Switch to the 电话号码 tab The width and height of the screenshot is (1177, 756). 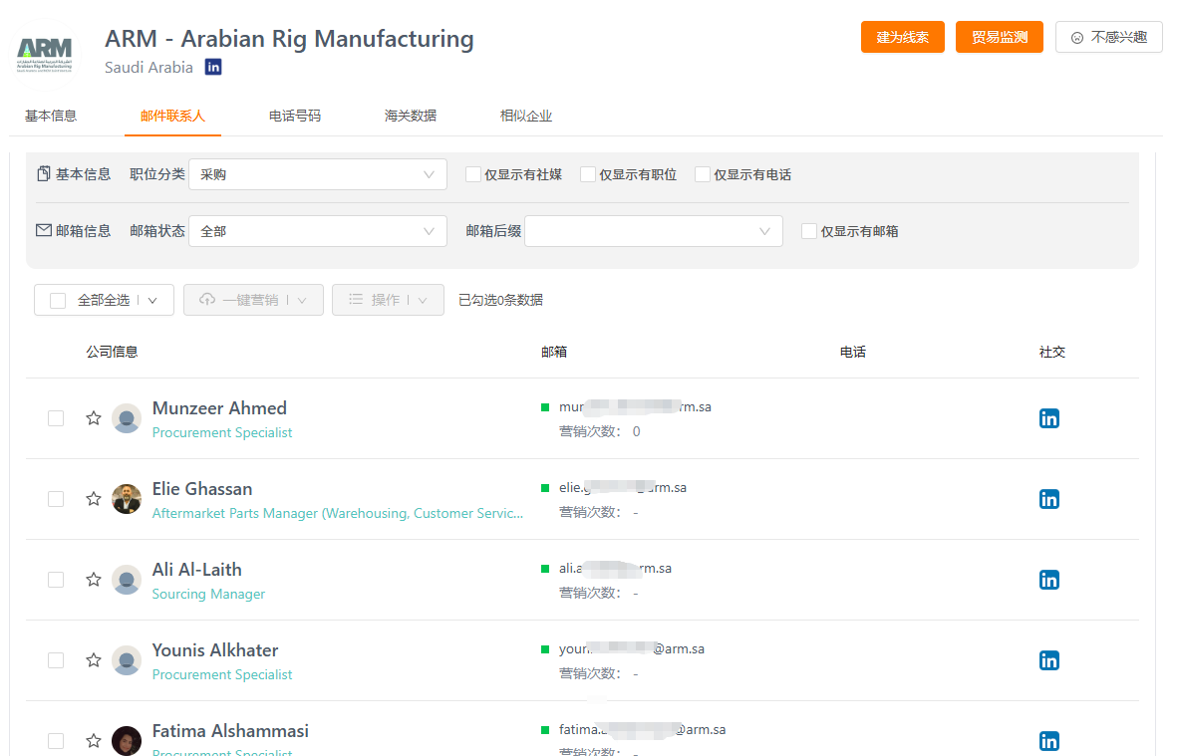295,116
